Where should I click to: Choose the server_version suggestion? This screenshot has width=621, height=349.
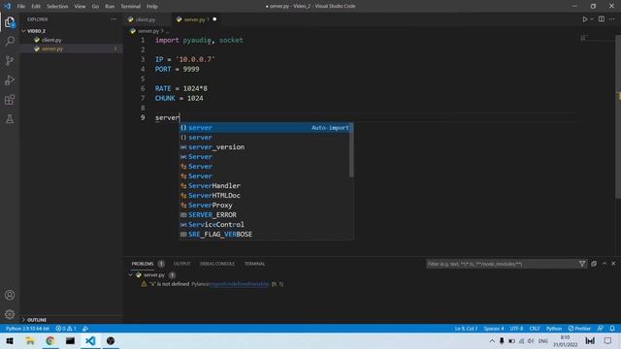pyautogui.click(x=265, y=147)
